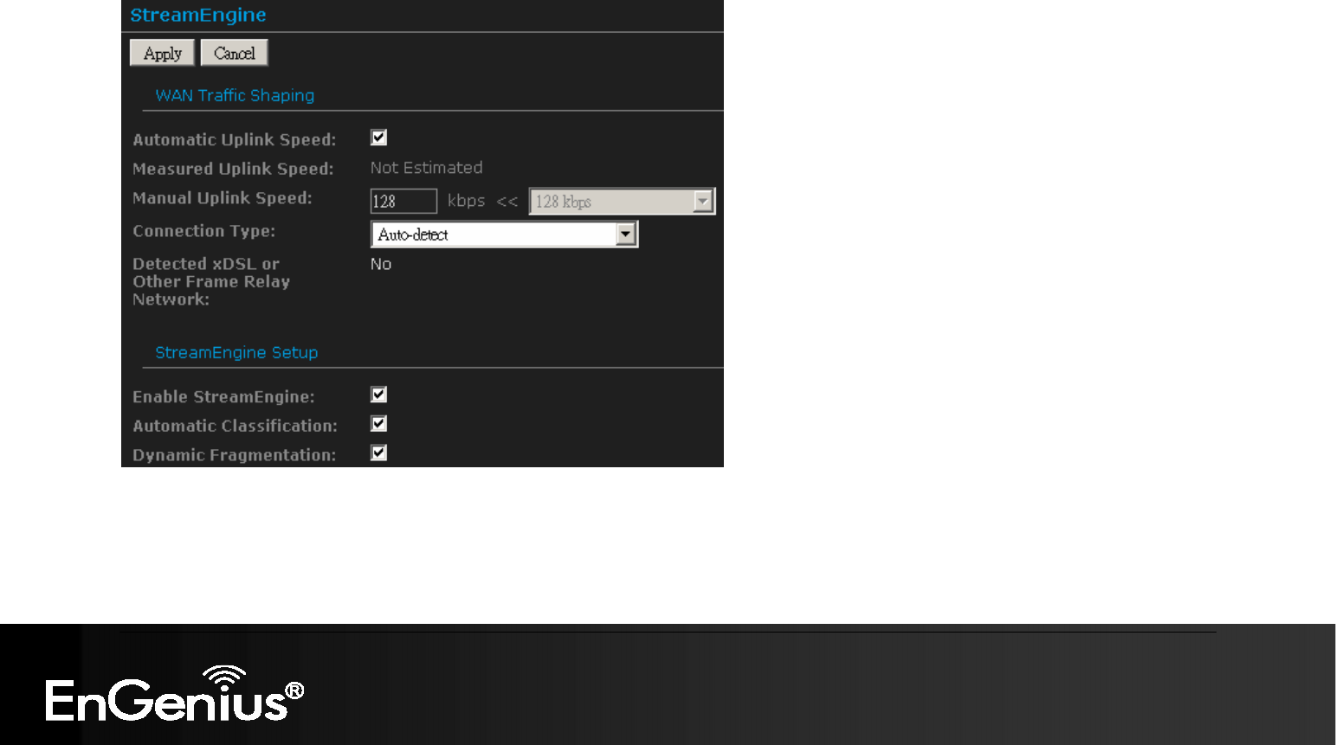Click the Manual Uplink Speed label
Viewport: 1336px width, 745px height.
point(223,198)
